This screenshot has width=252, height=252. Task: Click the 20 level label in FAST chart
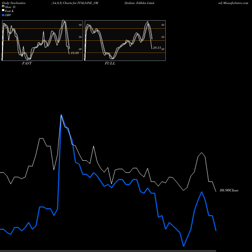[x=80, y=49]
